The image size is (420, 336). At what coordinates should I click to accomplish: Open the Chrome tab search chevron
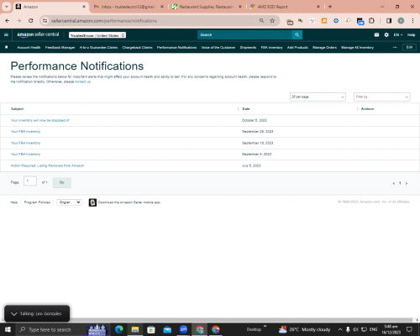(6, 7)
